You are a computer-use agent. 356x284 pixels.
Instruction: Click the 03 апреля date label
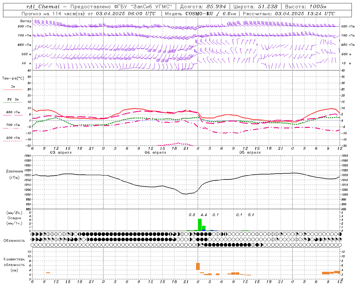[61, 153]
